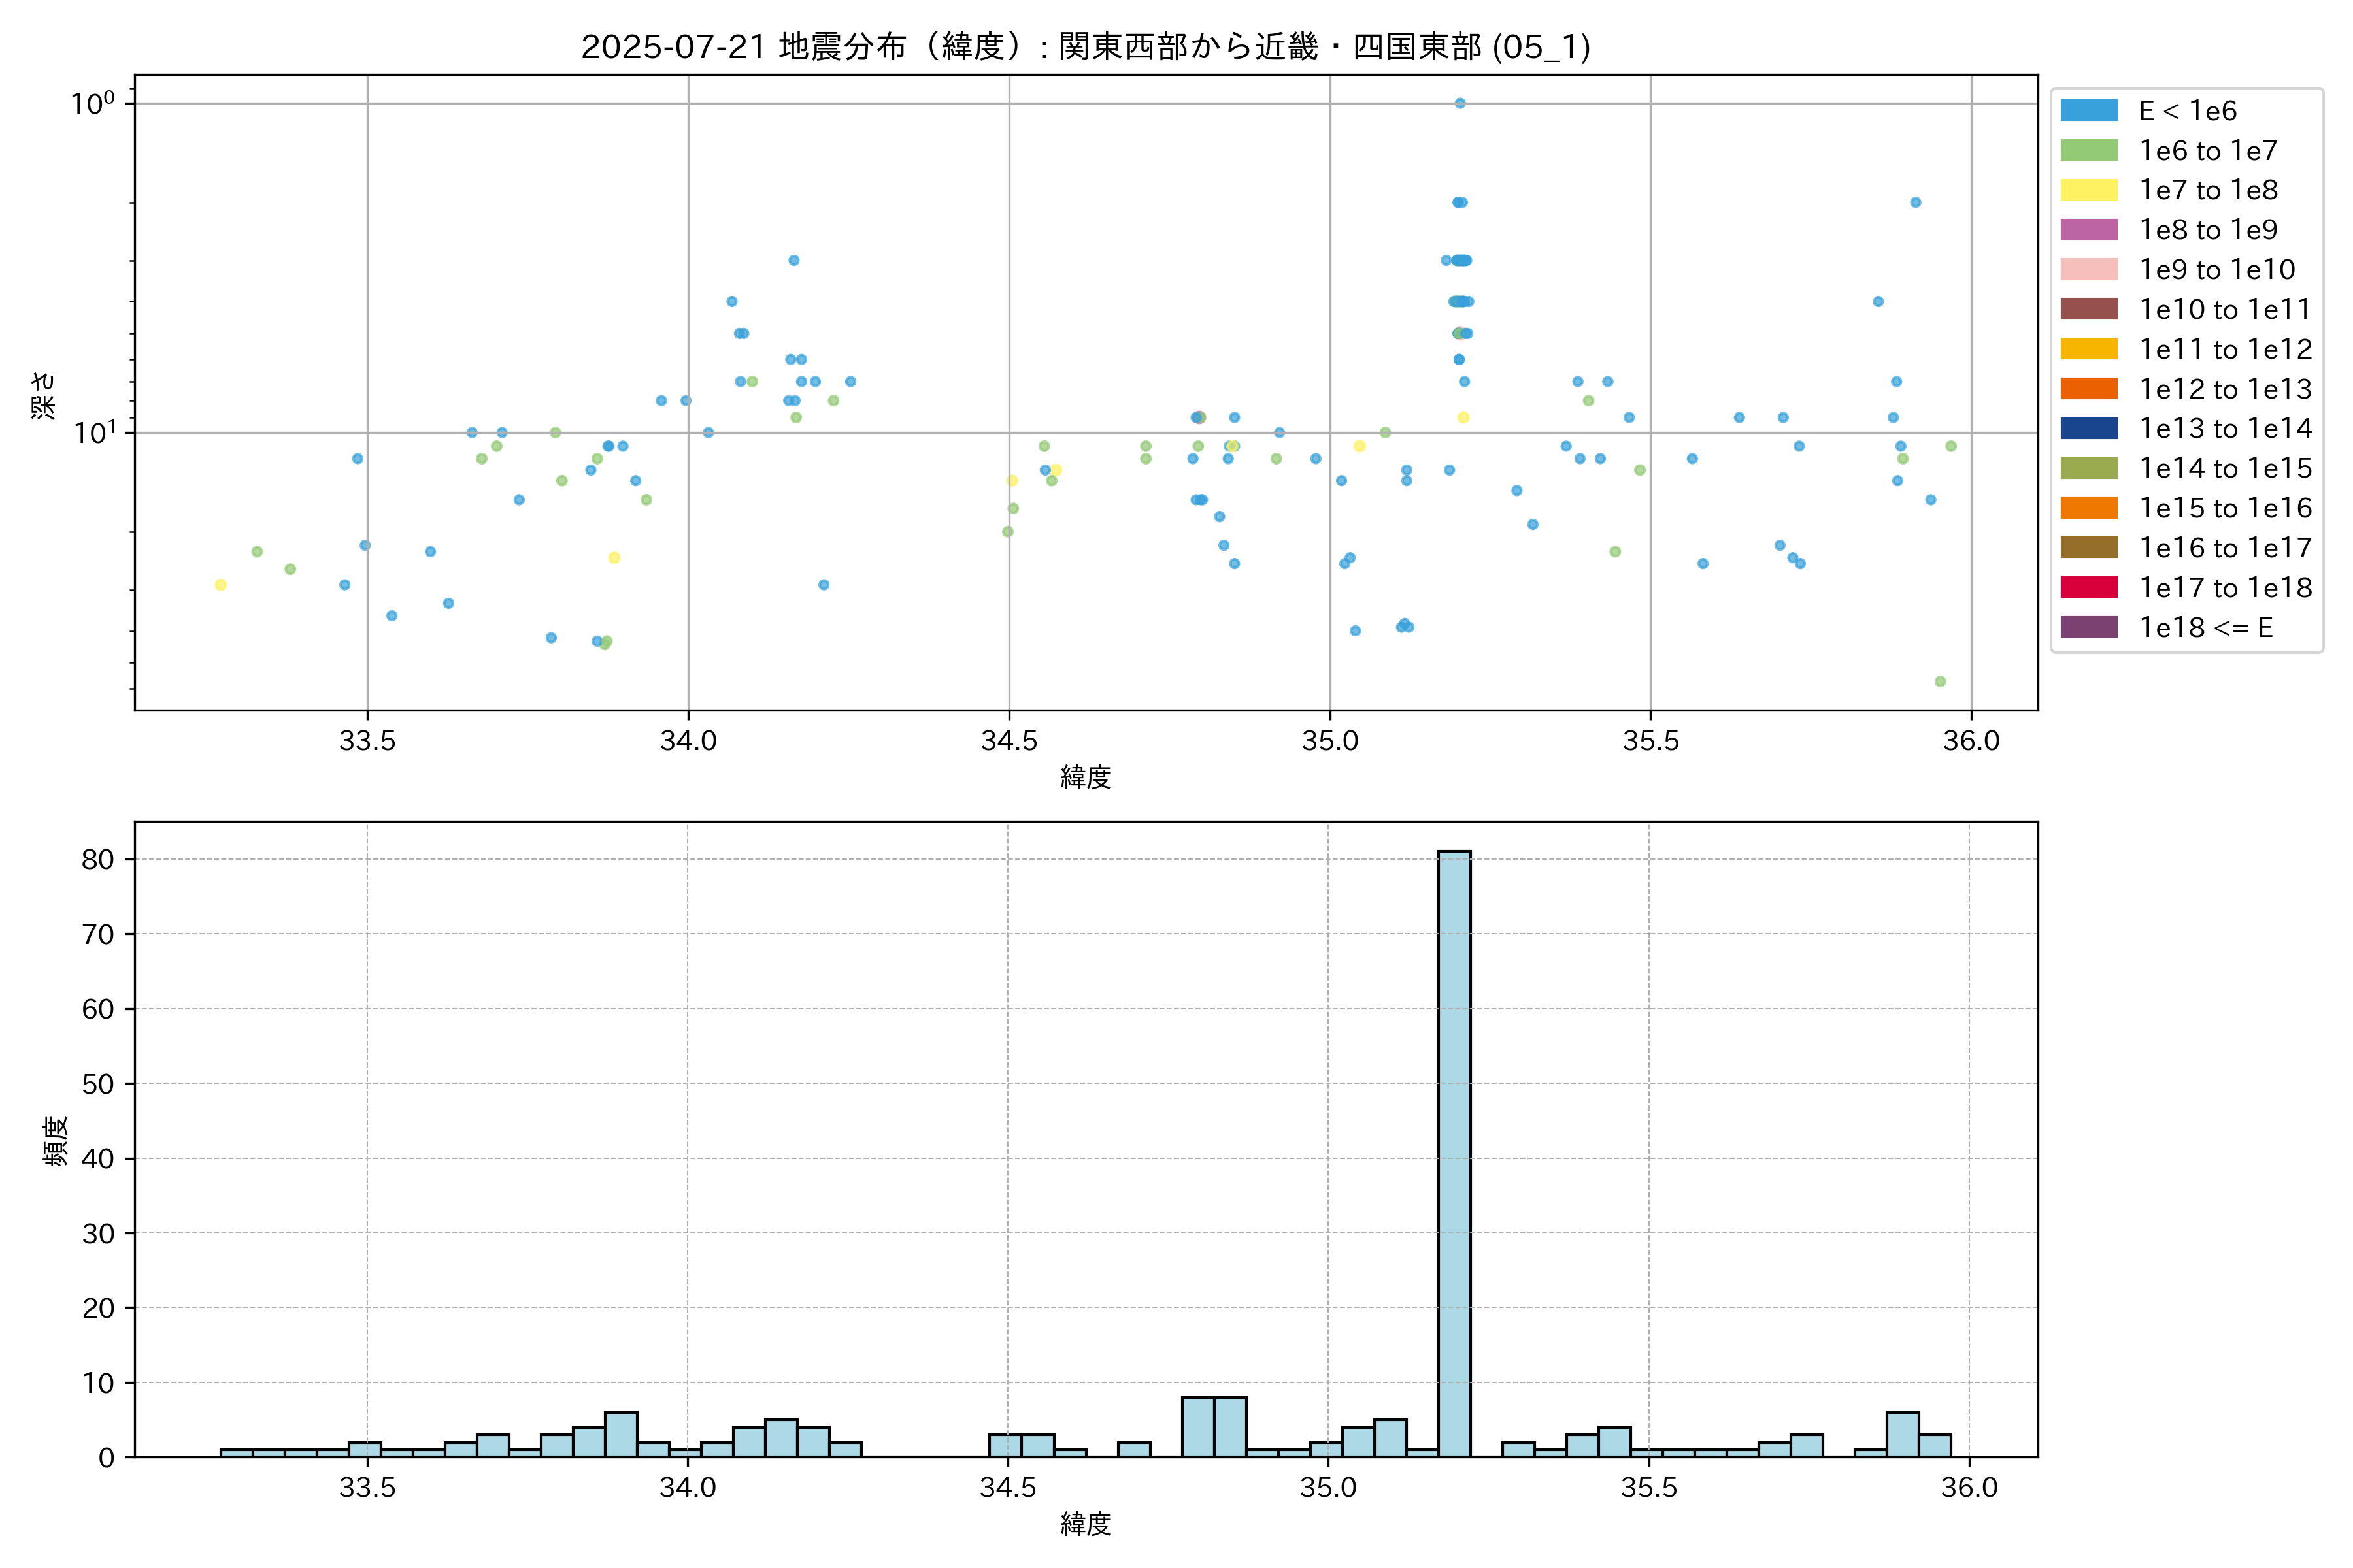Click the chart title text at top
2353x1568 pixels.
1086,46
